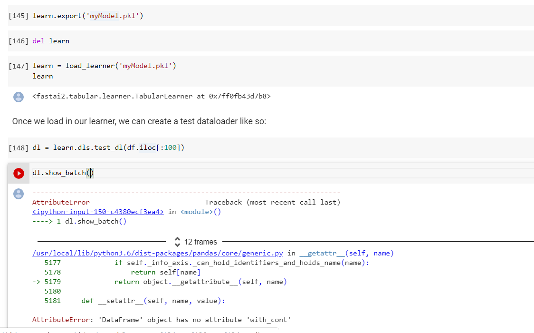Run the dl.show_batch() cell
The image size is (534, 333).
click(x=19, y=174)
